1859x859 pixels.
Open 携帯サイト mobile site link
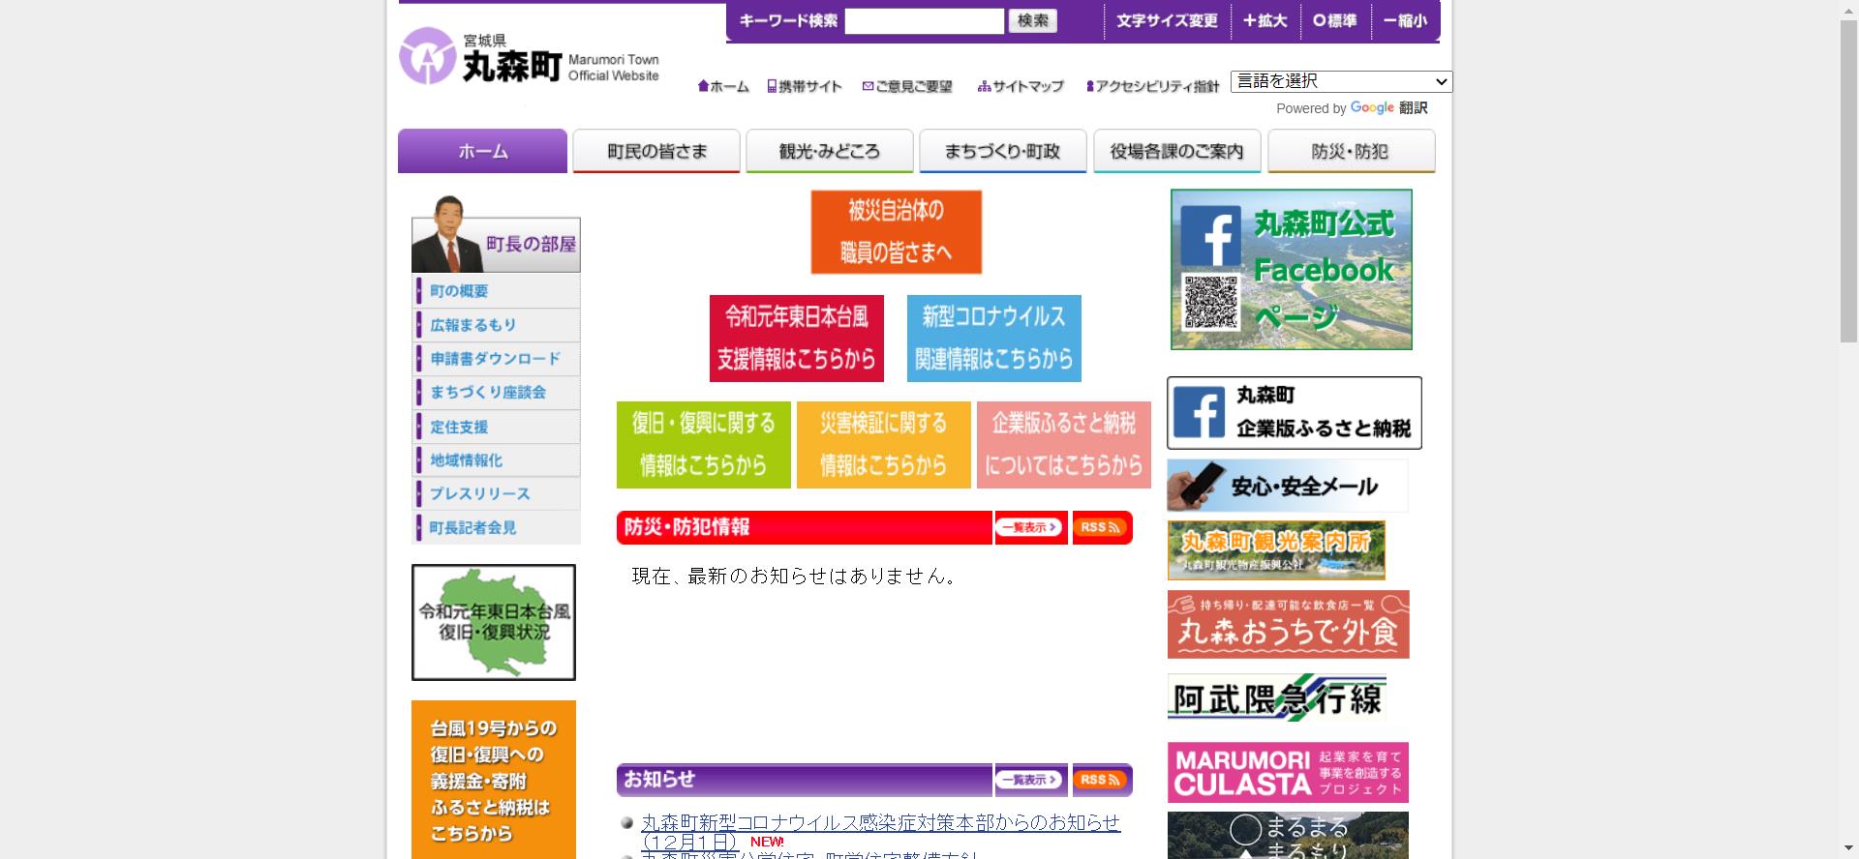coord(805,86)
